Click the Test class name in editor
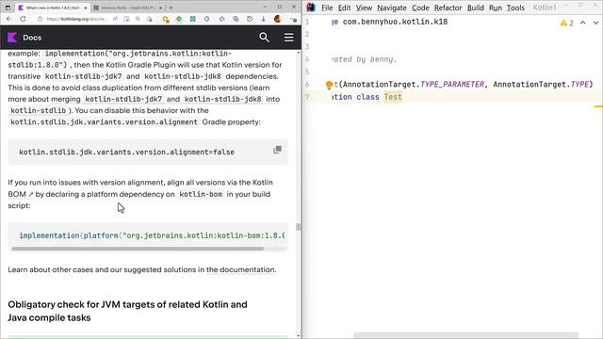603x339 pixels. (x=393, y=97)
